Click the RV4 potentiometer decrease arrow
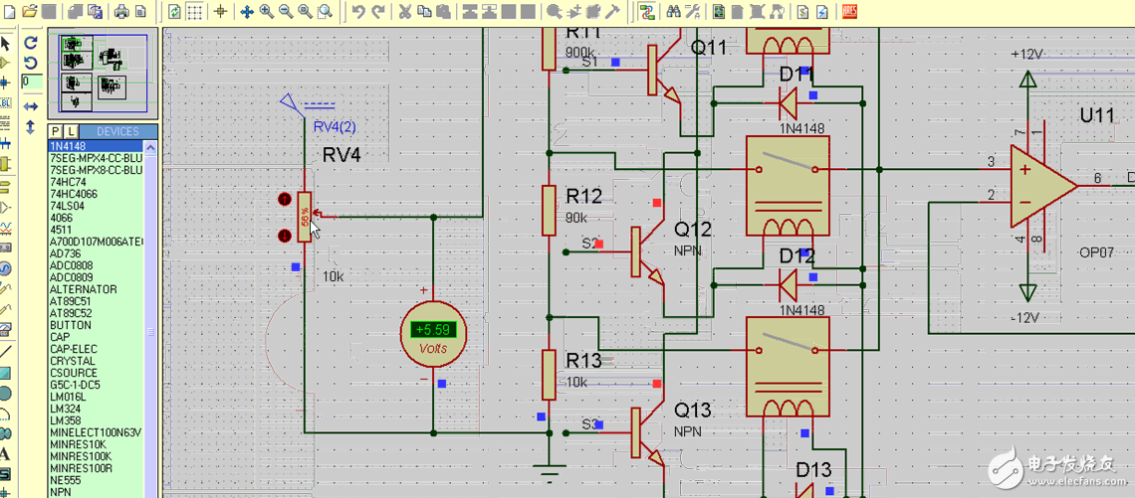 (x=284, y=236)
